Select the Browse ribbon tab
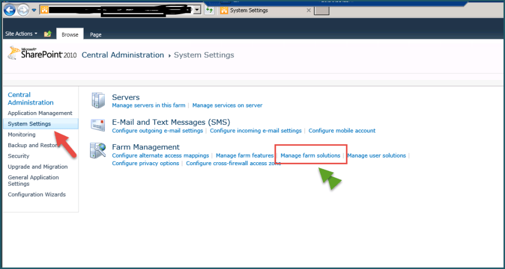 click(70, 34)
